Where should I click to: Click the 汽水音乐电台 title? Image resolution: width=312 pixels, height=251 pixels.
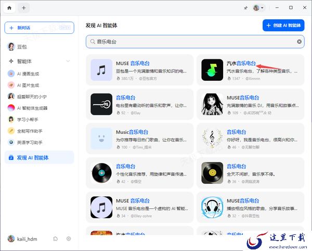pos(241,64)
